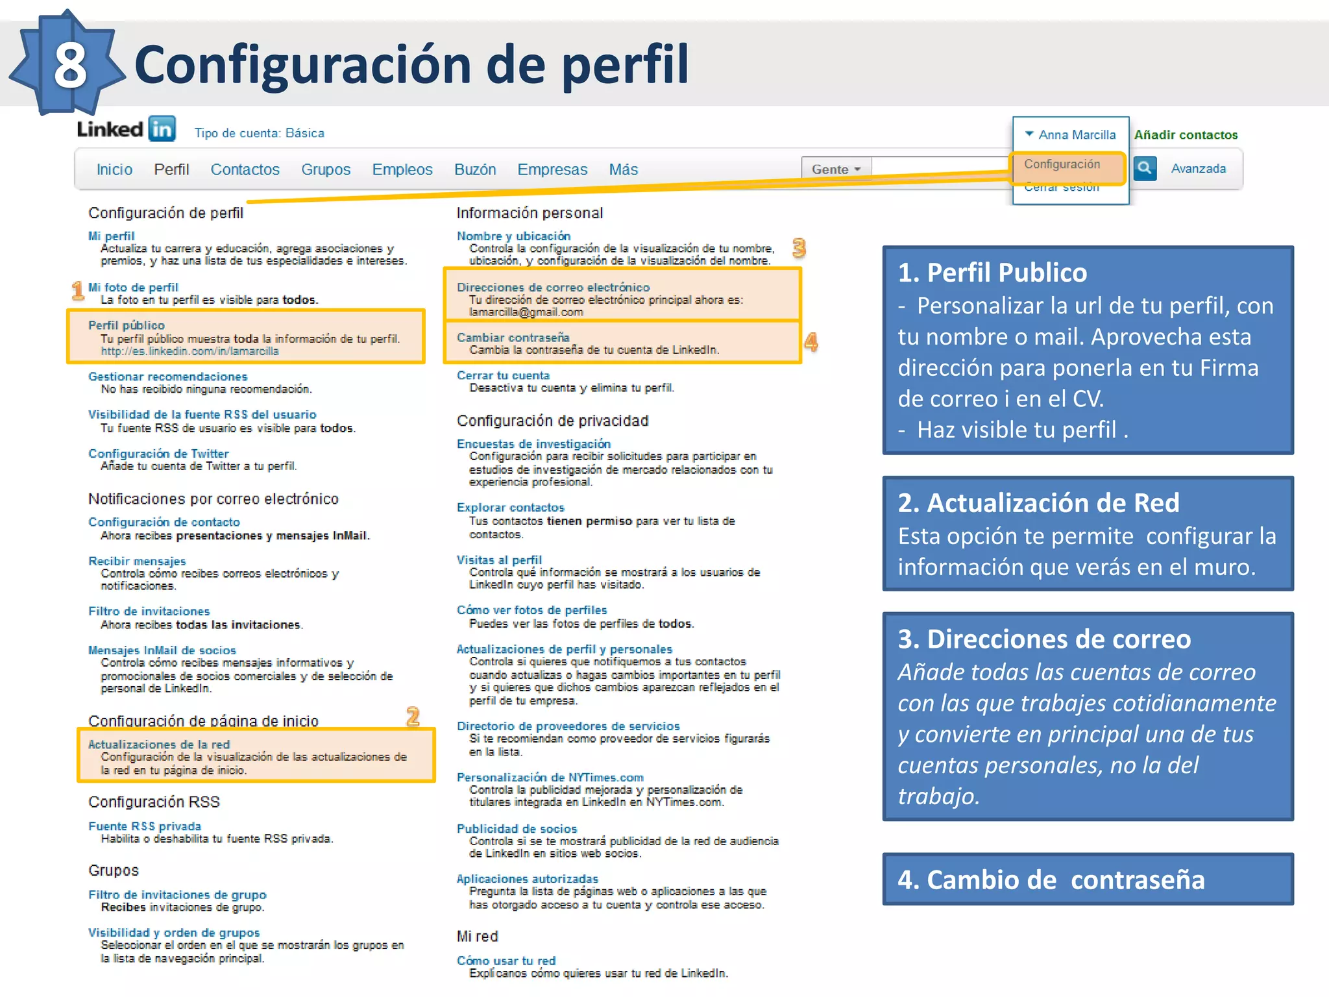
Task: Open Aplicaciones autorizadas link
Action: point(527,879)
